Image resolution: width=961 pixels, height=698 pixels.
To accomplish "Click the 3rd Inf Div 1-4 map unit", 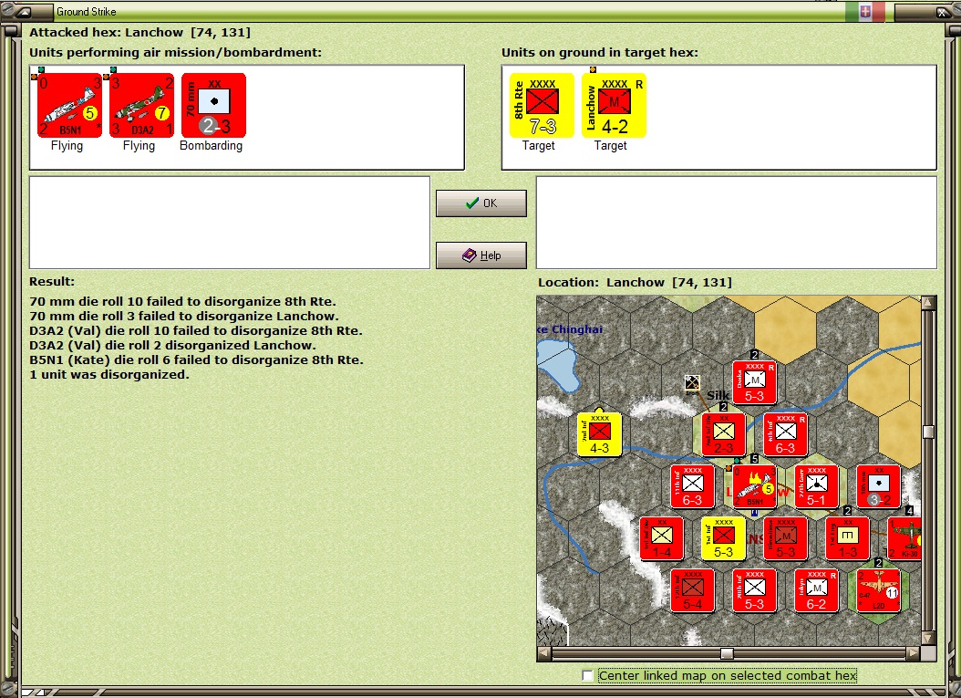I will [x=661, y=538].
